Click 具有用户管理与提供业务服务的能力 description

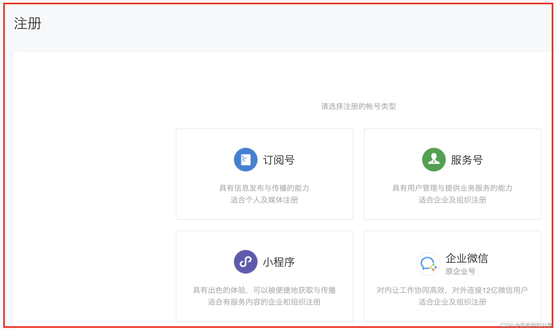tap(452, 188)
